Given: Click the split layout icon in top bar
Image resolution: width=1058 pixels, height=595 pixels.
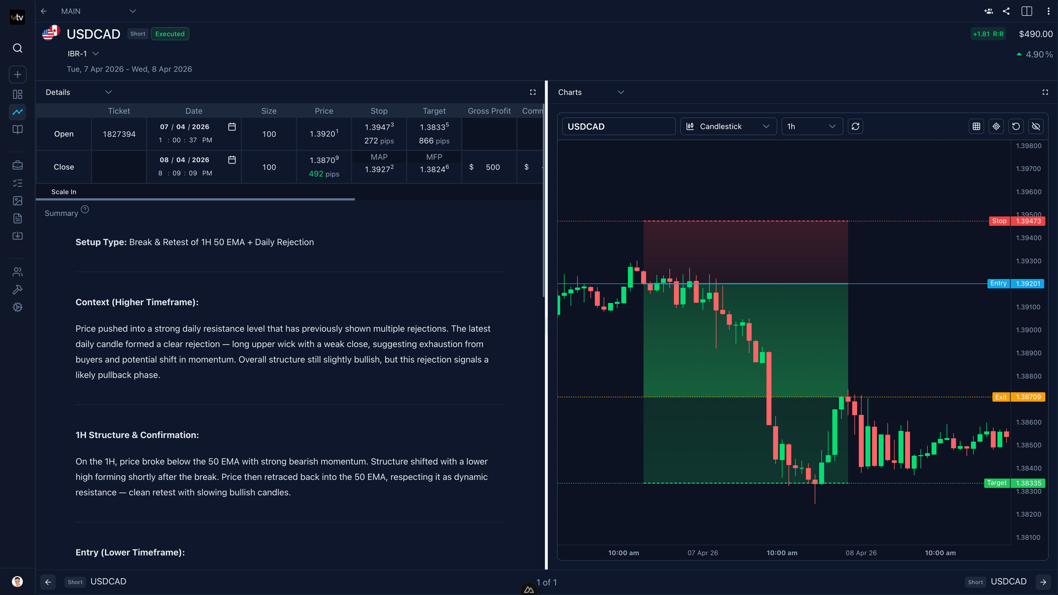Looking at the screenshot, I should coord(1027,11).
